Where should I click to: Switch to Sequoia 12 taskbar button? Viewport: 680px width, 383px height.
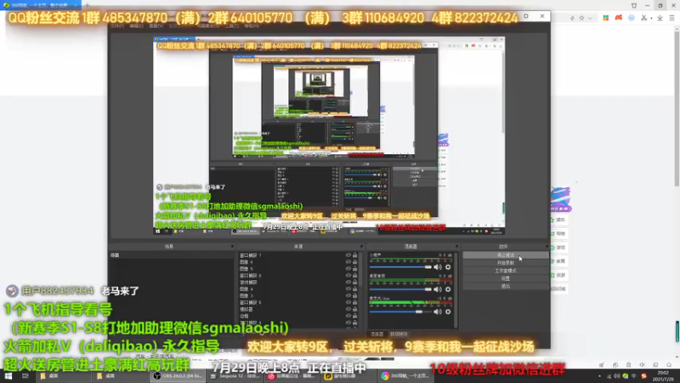pyautogui.click(x=235, y=376)
